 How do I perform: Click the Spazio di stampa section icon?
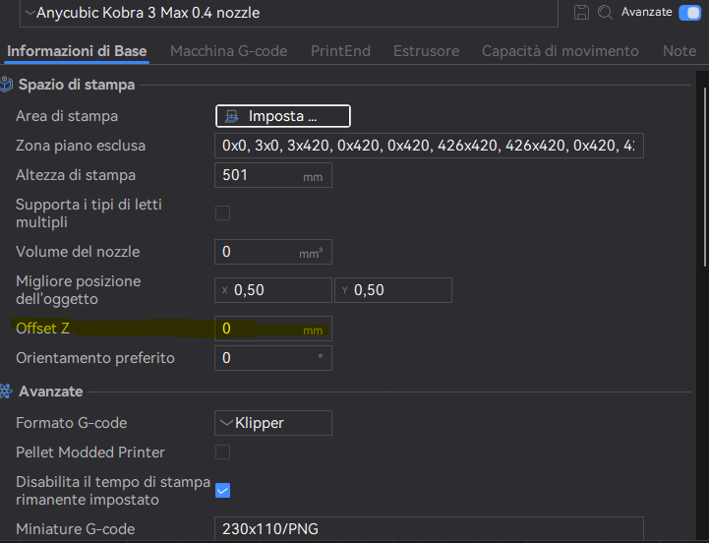pos(6,85)
